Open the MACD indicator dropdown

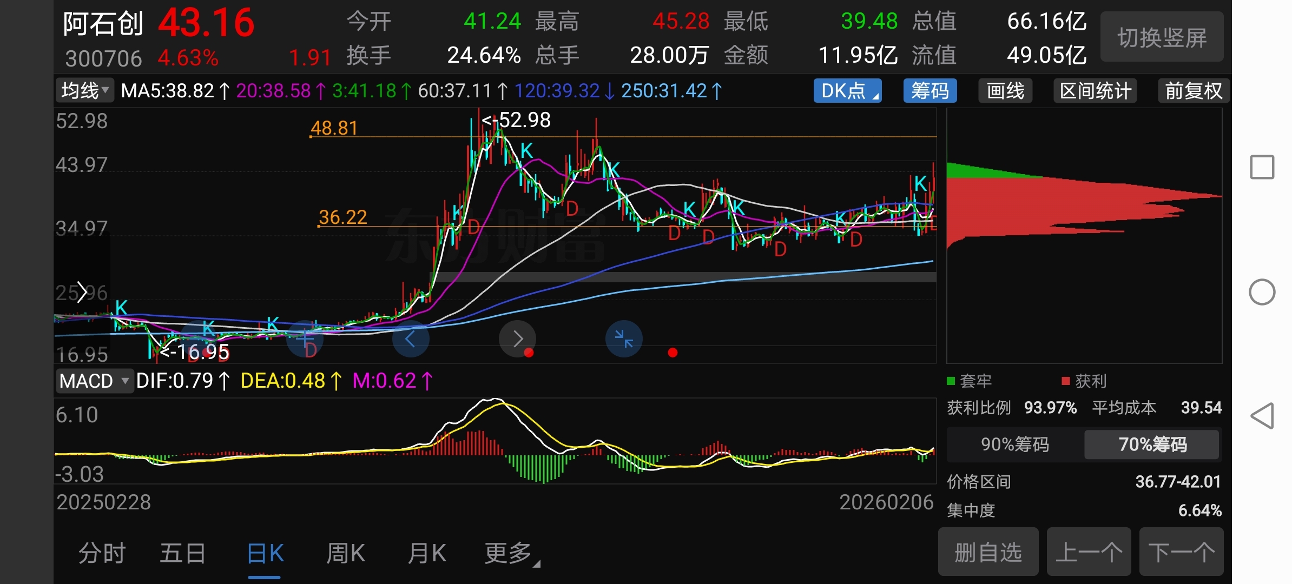94,381
